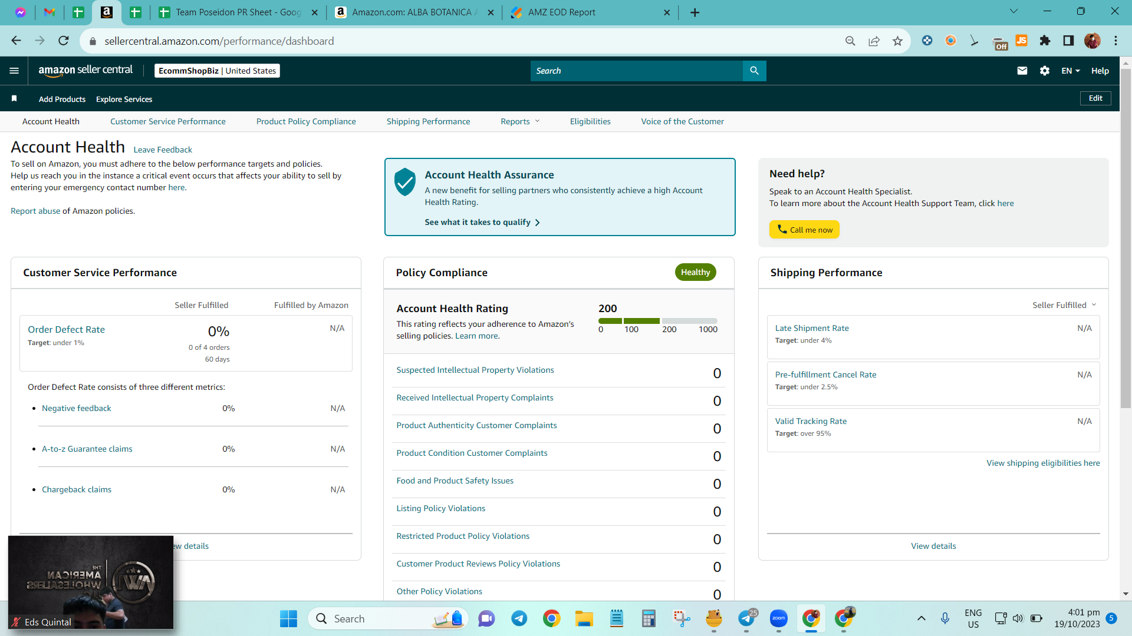The height and width of the screenshot is (636, 1132).
Task: Show hidden system tray icons
Action: pyautogui.click(x=922, y=618)
